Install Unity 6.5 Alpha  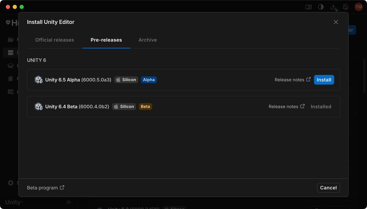324,80
